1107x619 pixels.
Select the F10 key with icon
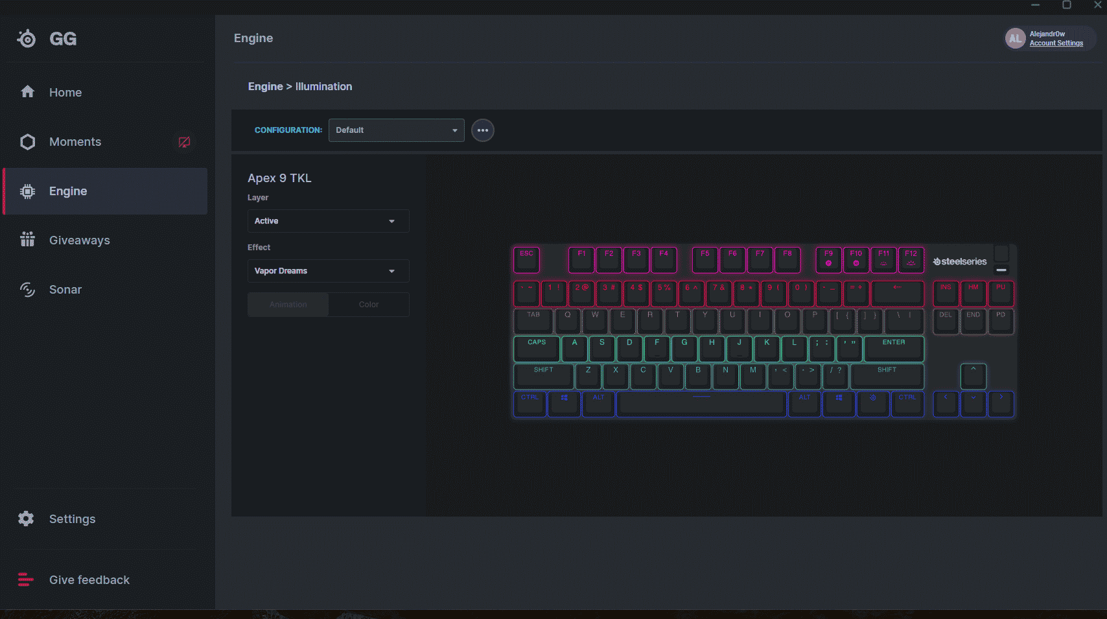pyautogui.click(x=856, y=260)
